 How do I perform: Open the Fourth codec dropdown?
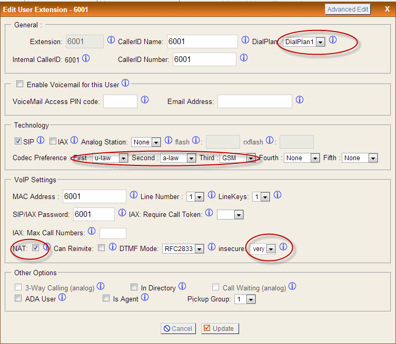tap(302, 158)
